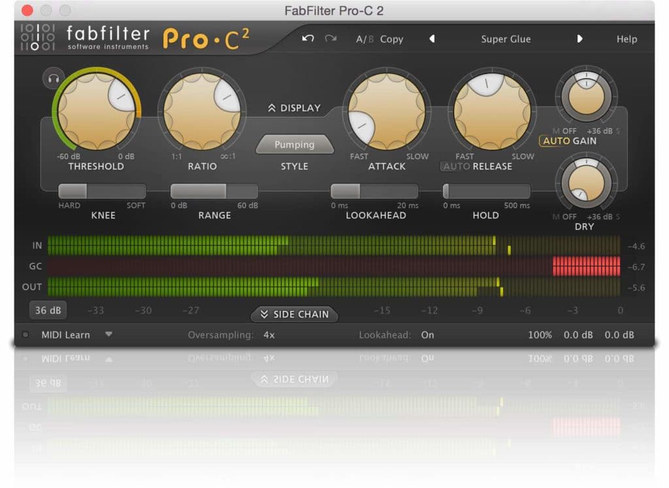Open the MIDI Learn dropdown arrow
Screen dimensions: 669x488
pyautogui.click(x=109, y=334)
